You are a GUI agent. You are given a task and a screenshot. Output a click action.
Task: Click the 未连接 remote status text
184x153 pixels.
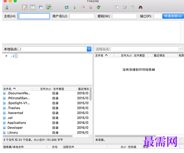click(x=100, y=140)
